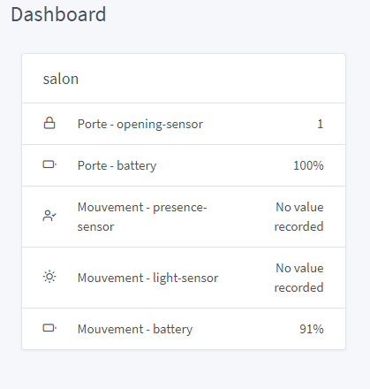The image size is (370, 389).
Task: Click the 91% Mouvement battery value
Action: click(x=312, y=329)
